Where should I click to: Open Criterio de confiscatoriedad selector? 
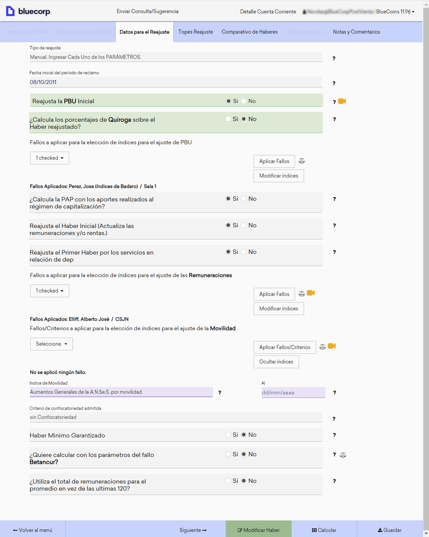click(176, 417)
